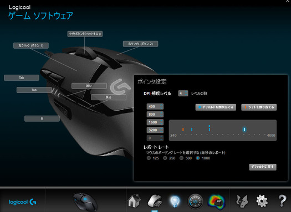The image size is (291, 212).
Task: Select the 250 report rate option
Action: [x=165, y=158]
